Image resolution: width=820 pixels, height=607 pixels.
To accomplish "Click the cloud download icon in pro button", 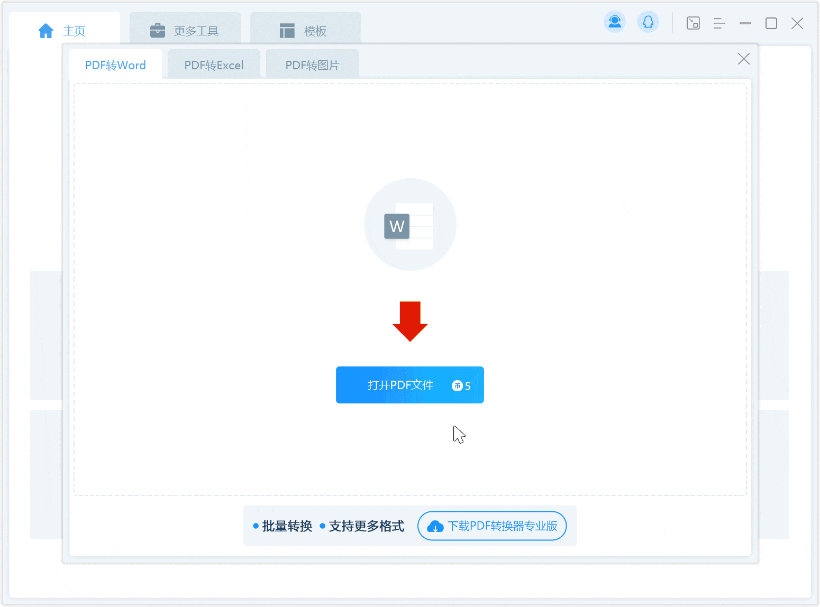I will [x=435, y=526].
